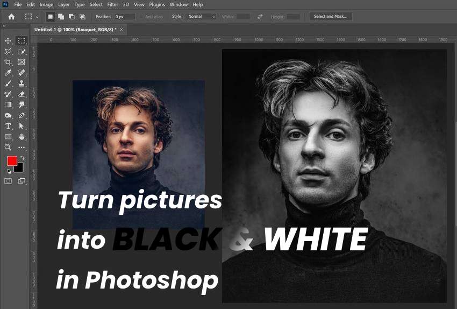Go to the Home screen

(x=11, y=17)
